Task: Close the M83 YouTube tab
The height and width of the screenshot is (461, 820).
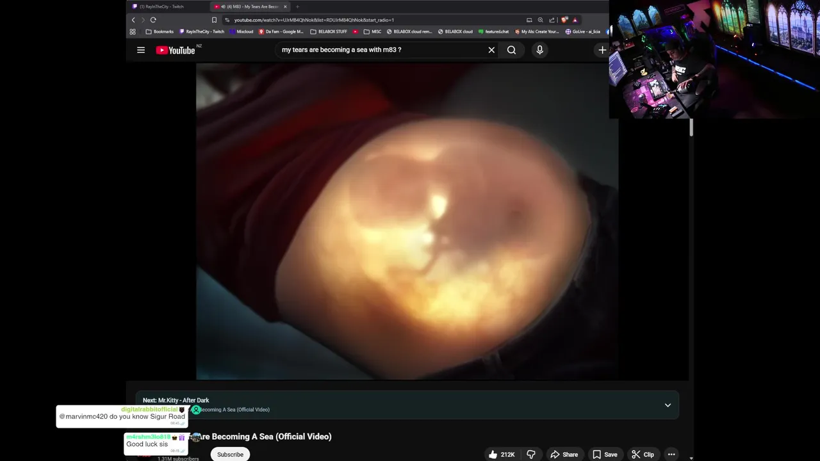Action: point(286,6)
